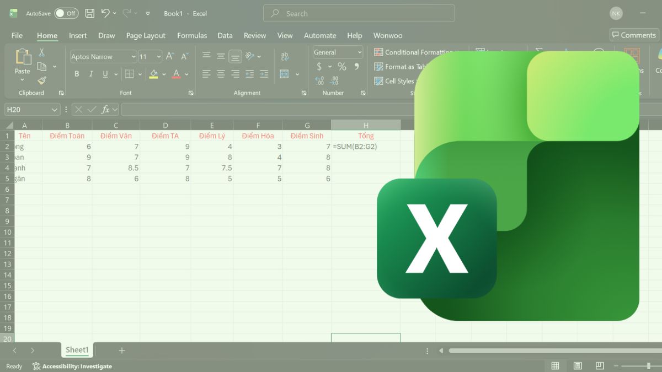Select the Name Box showing H20
Screen dimensions: 662x372
click(28, 109)
